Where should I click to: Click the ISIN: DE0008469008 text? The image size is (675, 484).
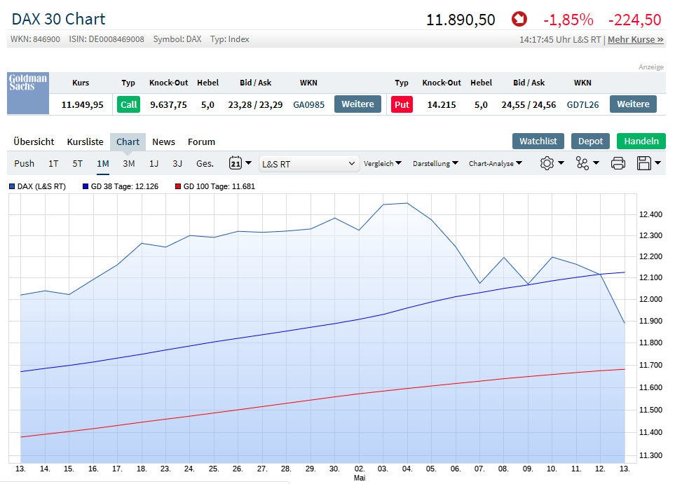coord(107,39)
